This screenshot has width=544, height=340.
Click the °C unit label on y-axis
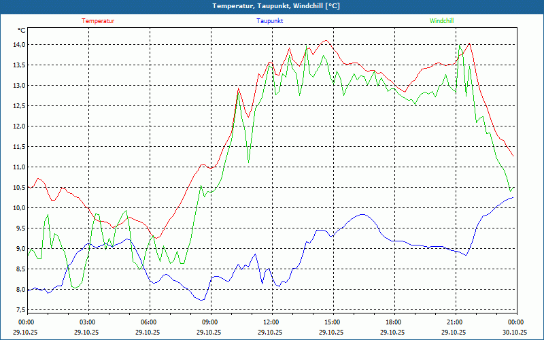22,31
